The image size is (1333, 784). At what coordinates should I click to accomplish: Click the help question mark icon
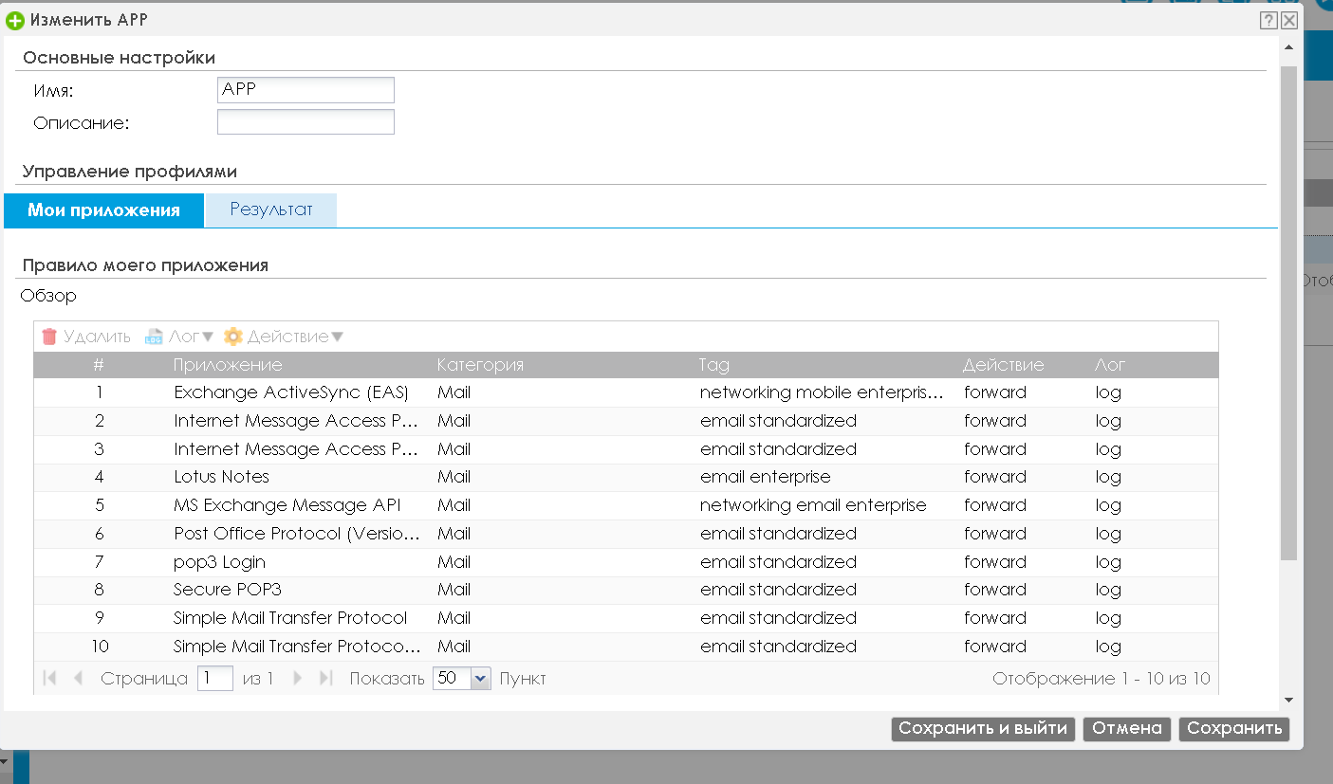coord(1268,20)
